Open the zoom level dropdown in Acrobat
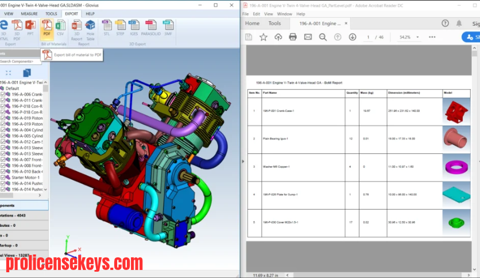The height and width of the screenshot is (278, 480). tap(417, 37)
